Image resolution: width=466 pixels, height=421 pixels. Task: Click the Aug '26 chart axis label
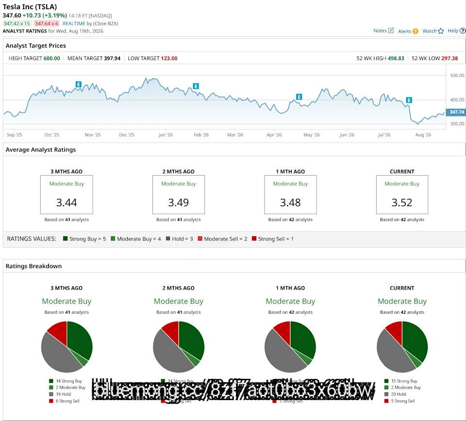[x=423, y=135]
